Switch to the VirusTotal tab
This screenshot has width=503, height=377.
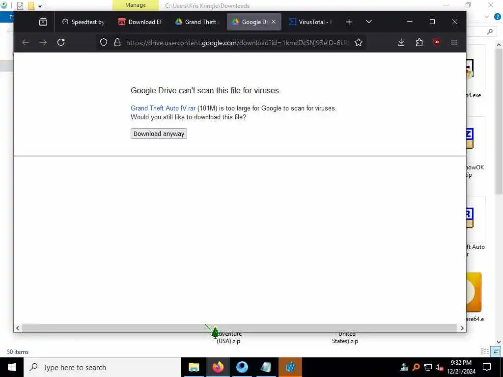pyautogui.click(x=310, y=22)
